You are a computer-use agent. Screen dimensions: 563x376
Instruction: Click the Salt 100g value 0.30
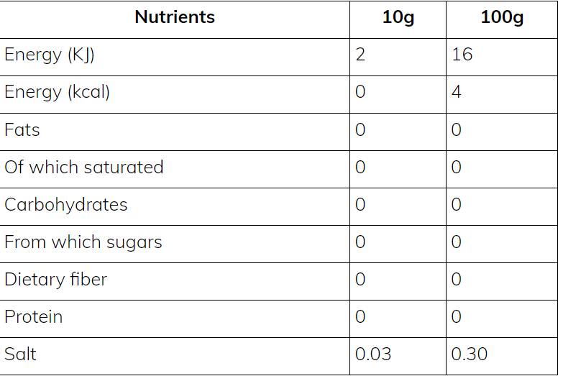coord(470,354)
